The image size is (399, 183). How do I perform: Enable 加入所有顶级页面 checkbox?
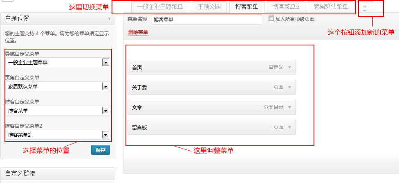coord(271,18)
